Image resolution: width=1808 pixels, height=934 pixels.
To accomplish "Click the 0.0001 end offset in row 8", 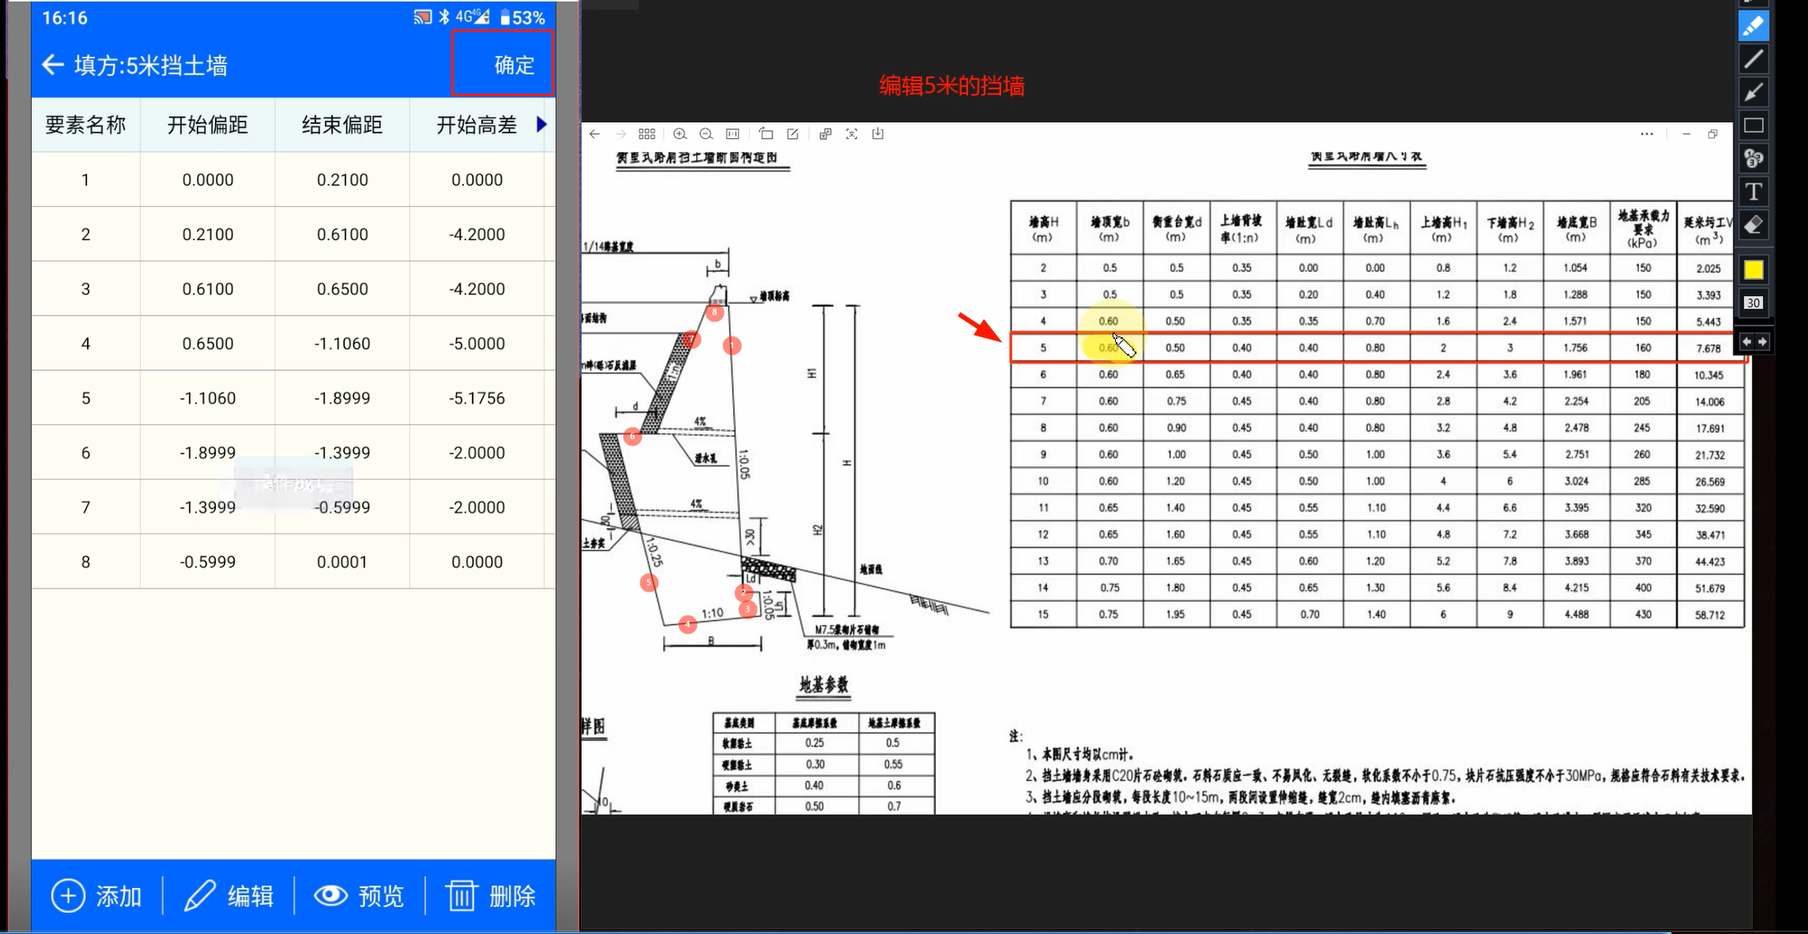I will [342, 562].
